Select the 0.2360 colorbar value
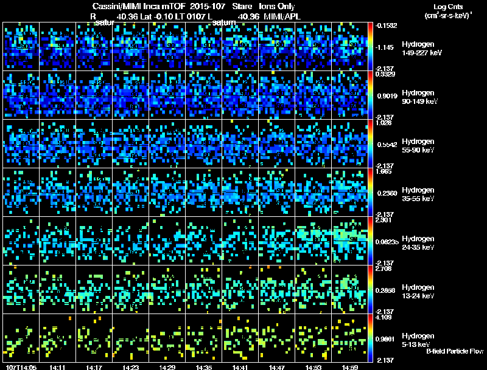The width and height of the screenshot is (487, 370). pyautogui.click(x=387, y=193)
